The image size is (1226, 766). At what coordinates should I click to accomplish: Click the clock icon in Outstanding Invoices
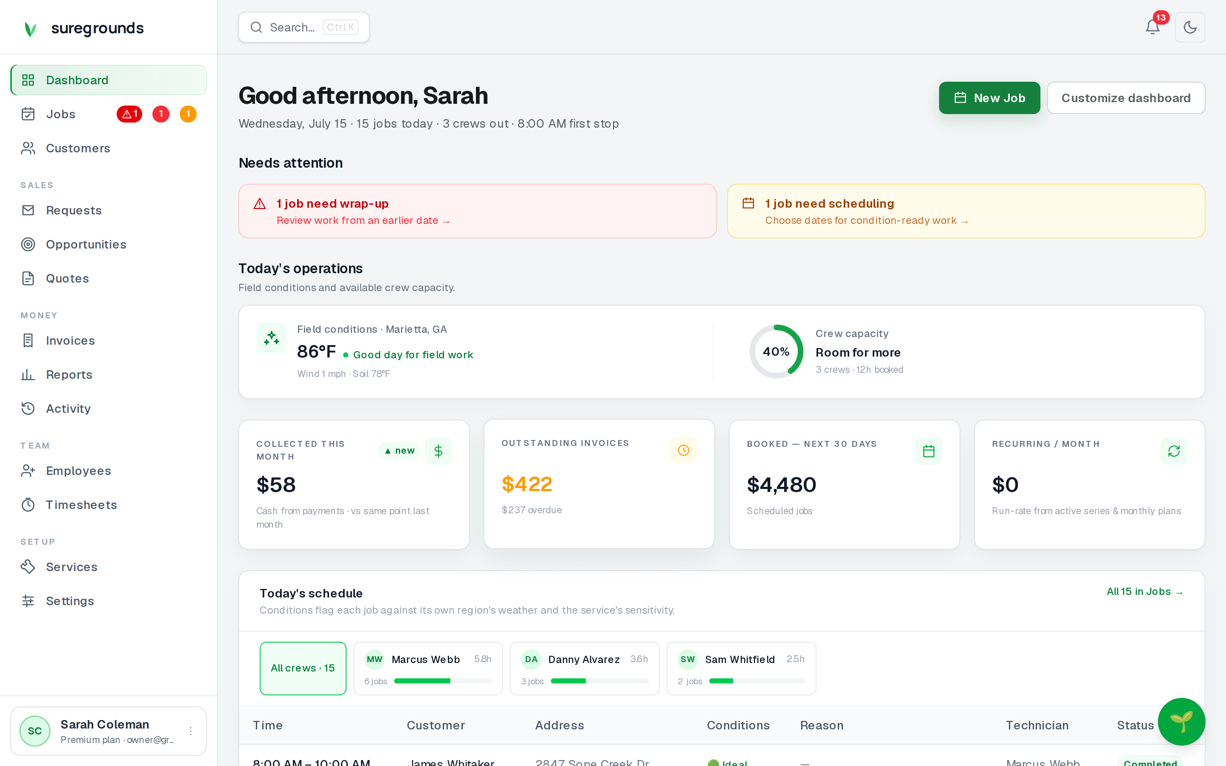pyautogui.click(x=683, y=450)
